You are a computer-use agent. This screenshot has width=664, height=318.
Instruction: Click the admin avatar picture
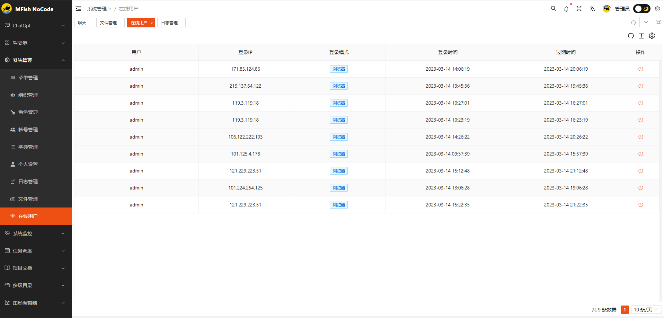tap(607, 9)
